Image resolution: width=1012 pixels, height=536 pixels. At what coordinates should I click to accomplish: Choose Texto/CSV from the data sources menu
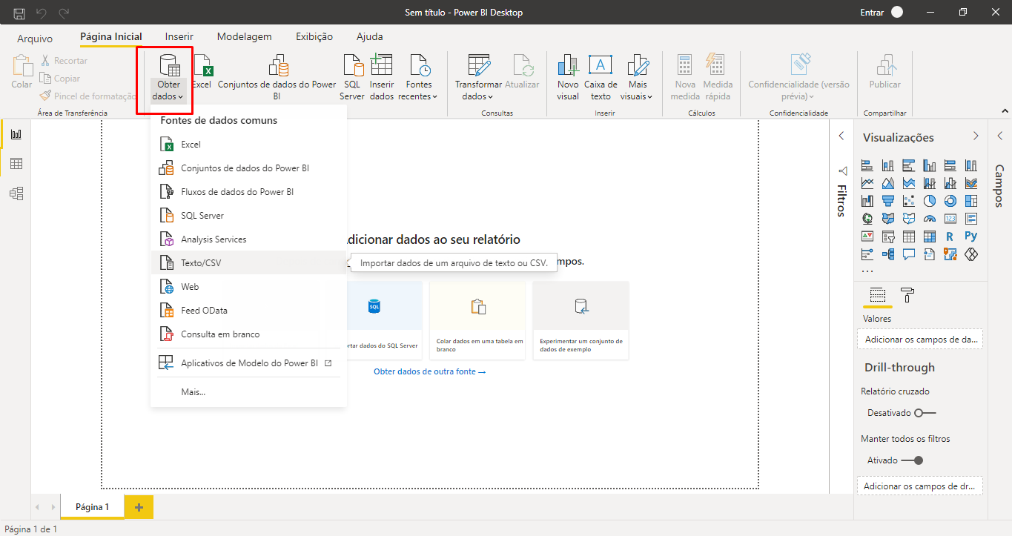coord(248,263)
